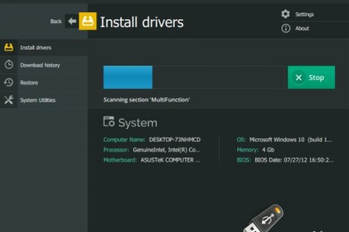This screenshot has height=232, width=349.
Task: Open System Utilities label in sidebar
Action: click(x=38, y=100)
